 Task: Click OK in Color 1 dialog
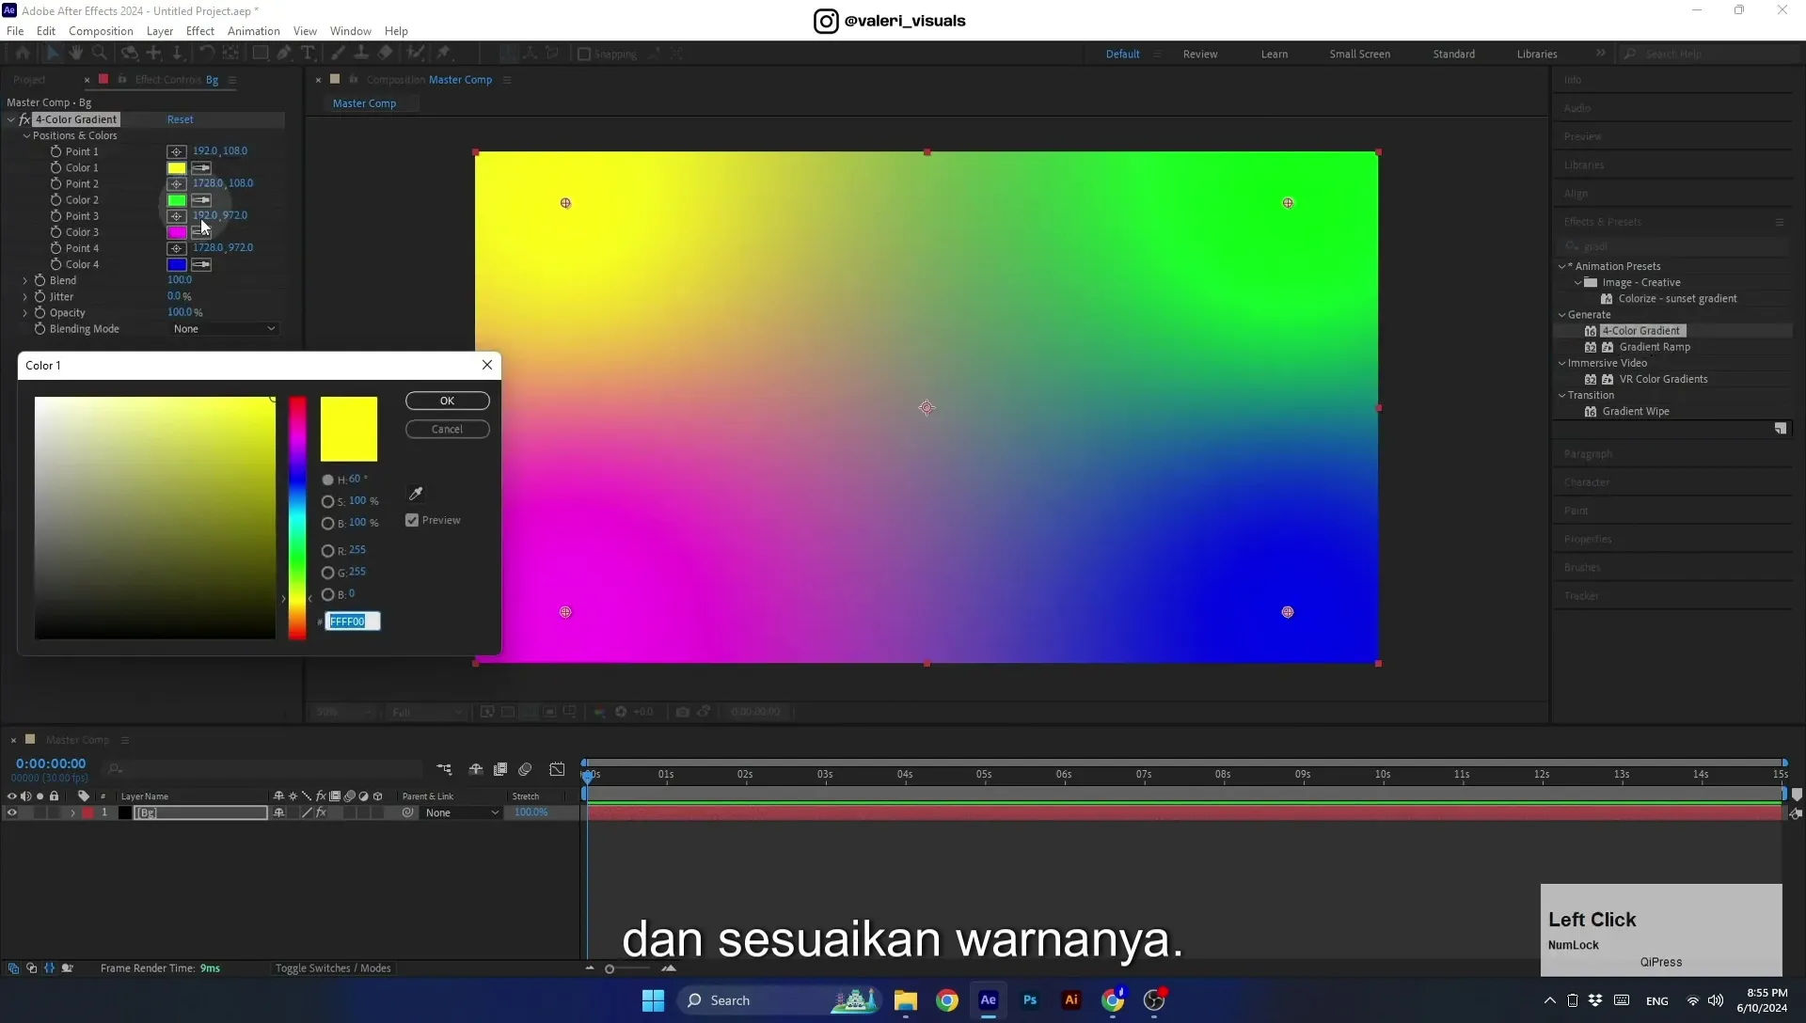point(447,401)
